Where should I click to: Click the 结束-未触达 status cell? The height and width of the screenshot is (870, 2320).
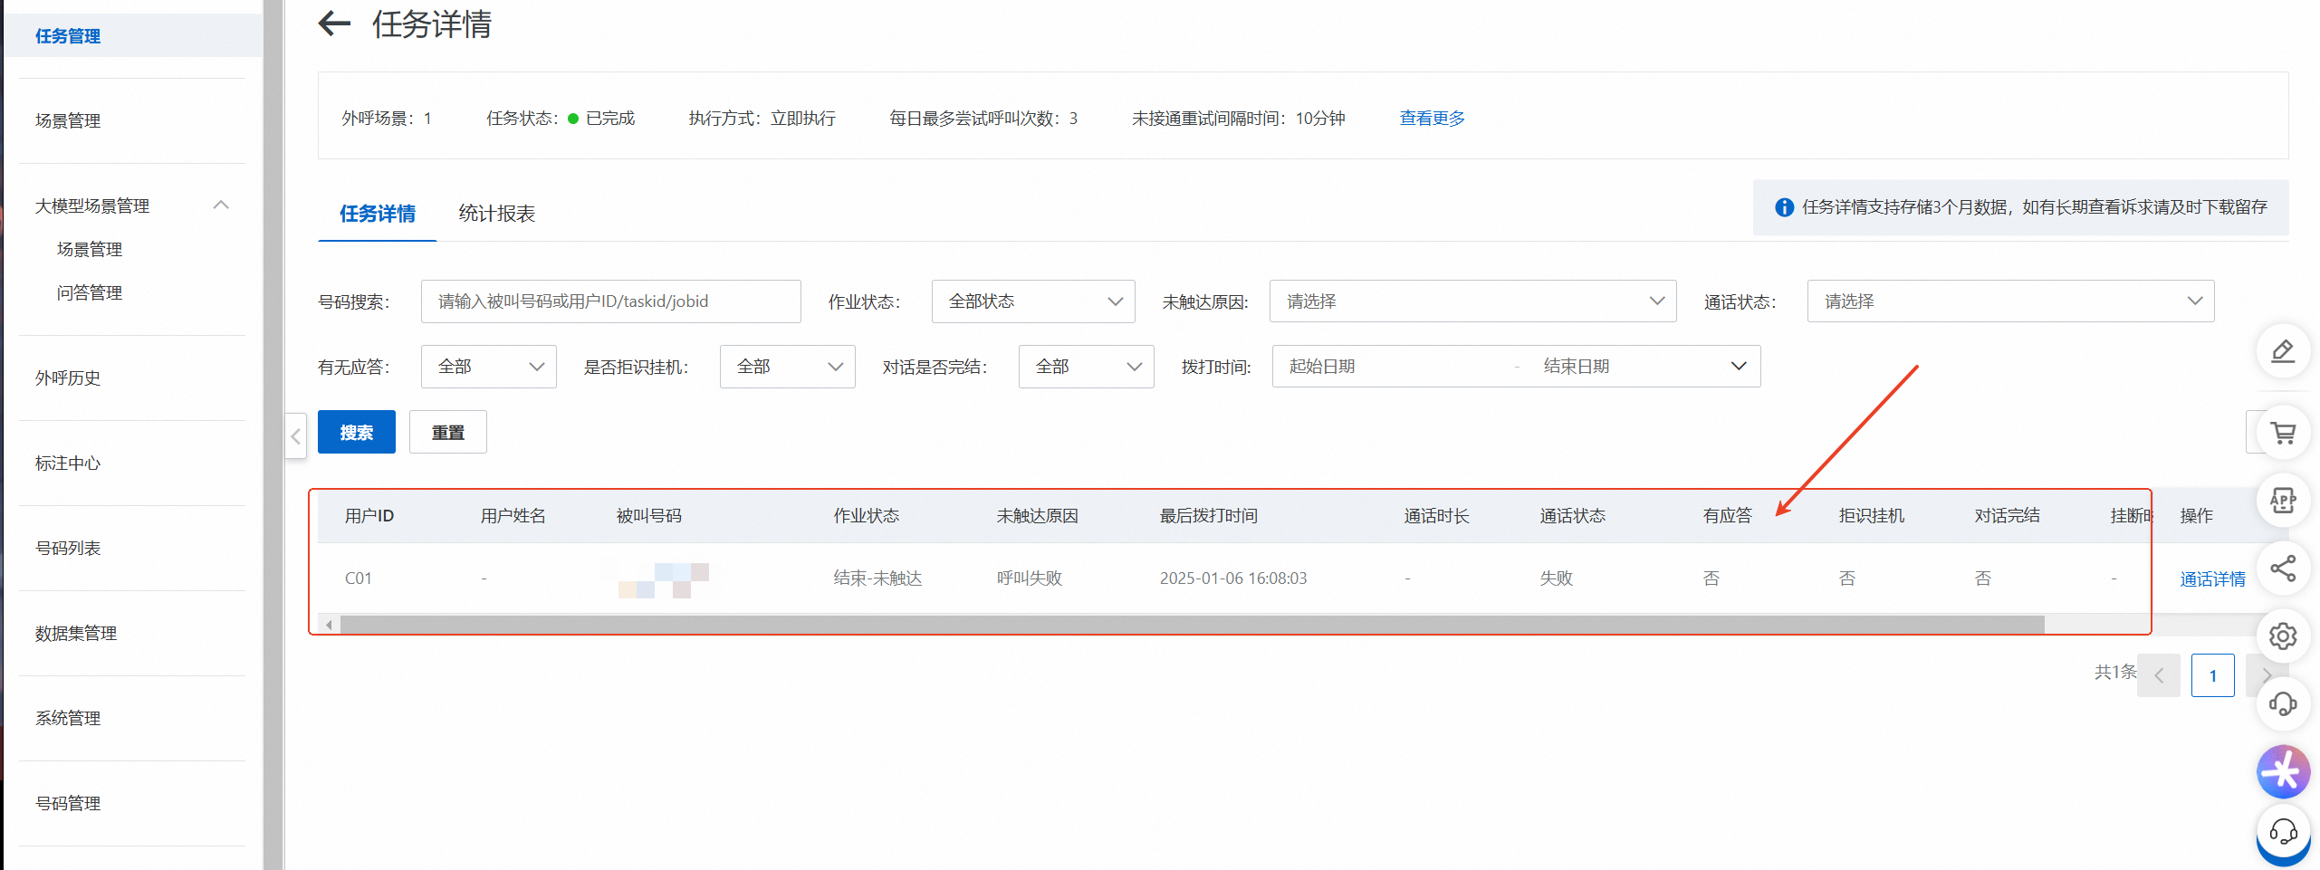point(877,578)
